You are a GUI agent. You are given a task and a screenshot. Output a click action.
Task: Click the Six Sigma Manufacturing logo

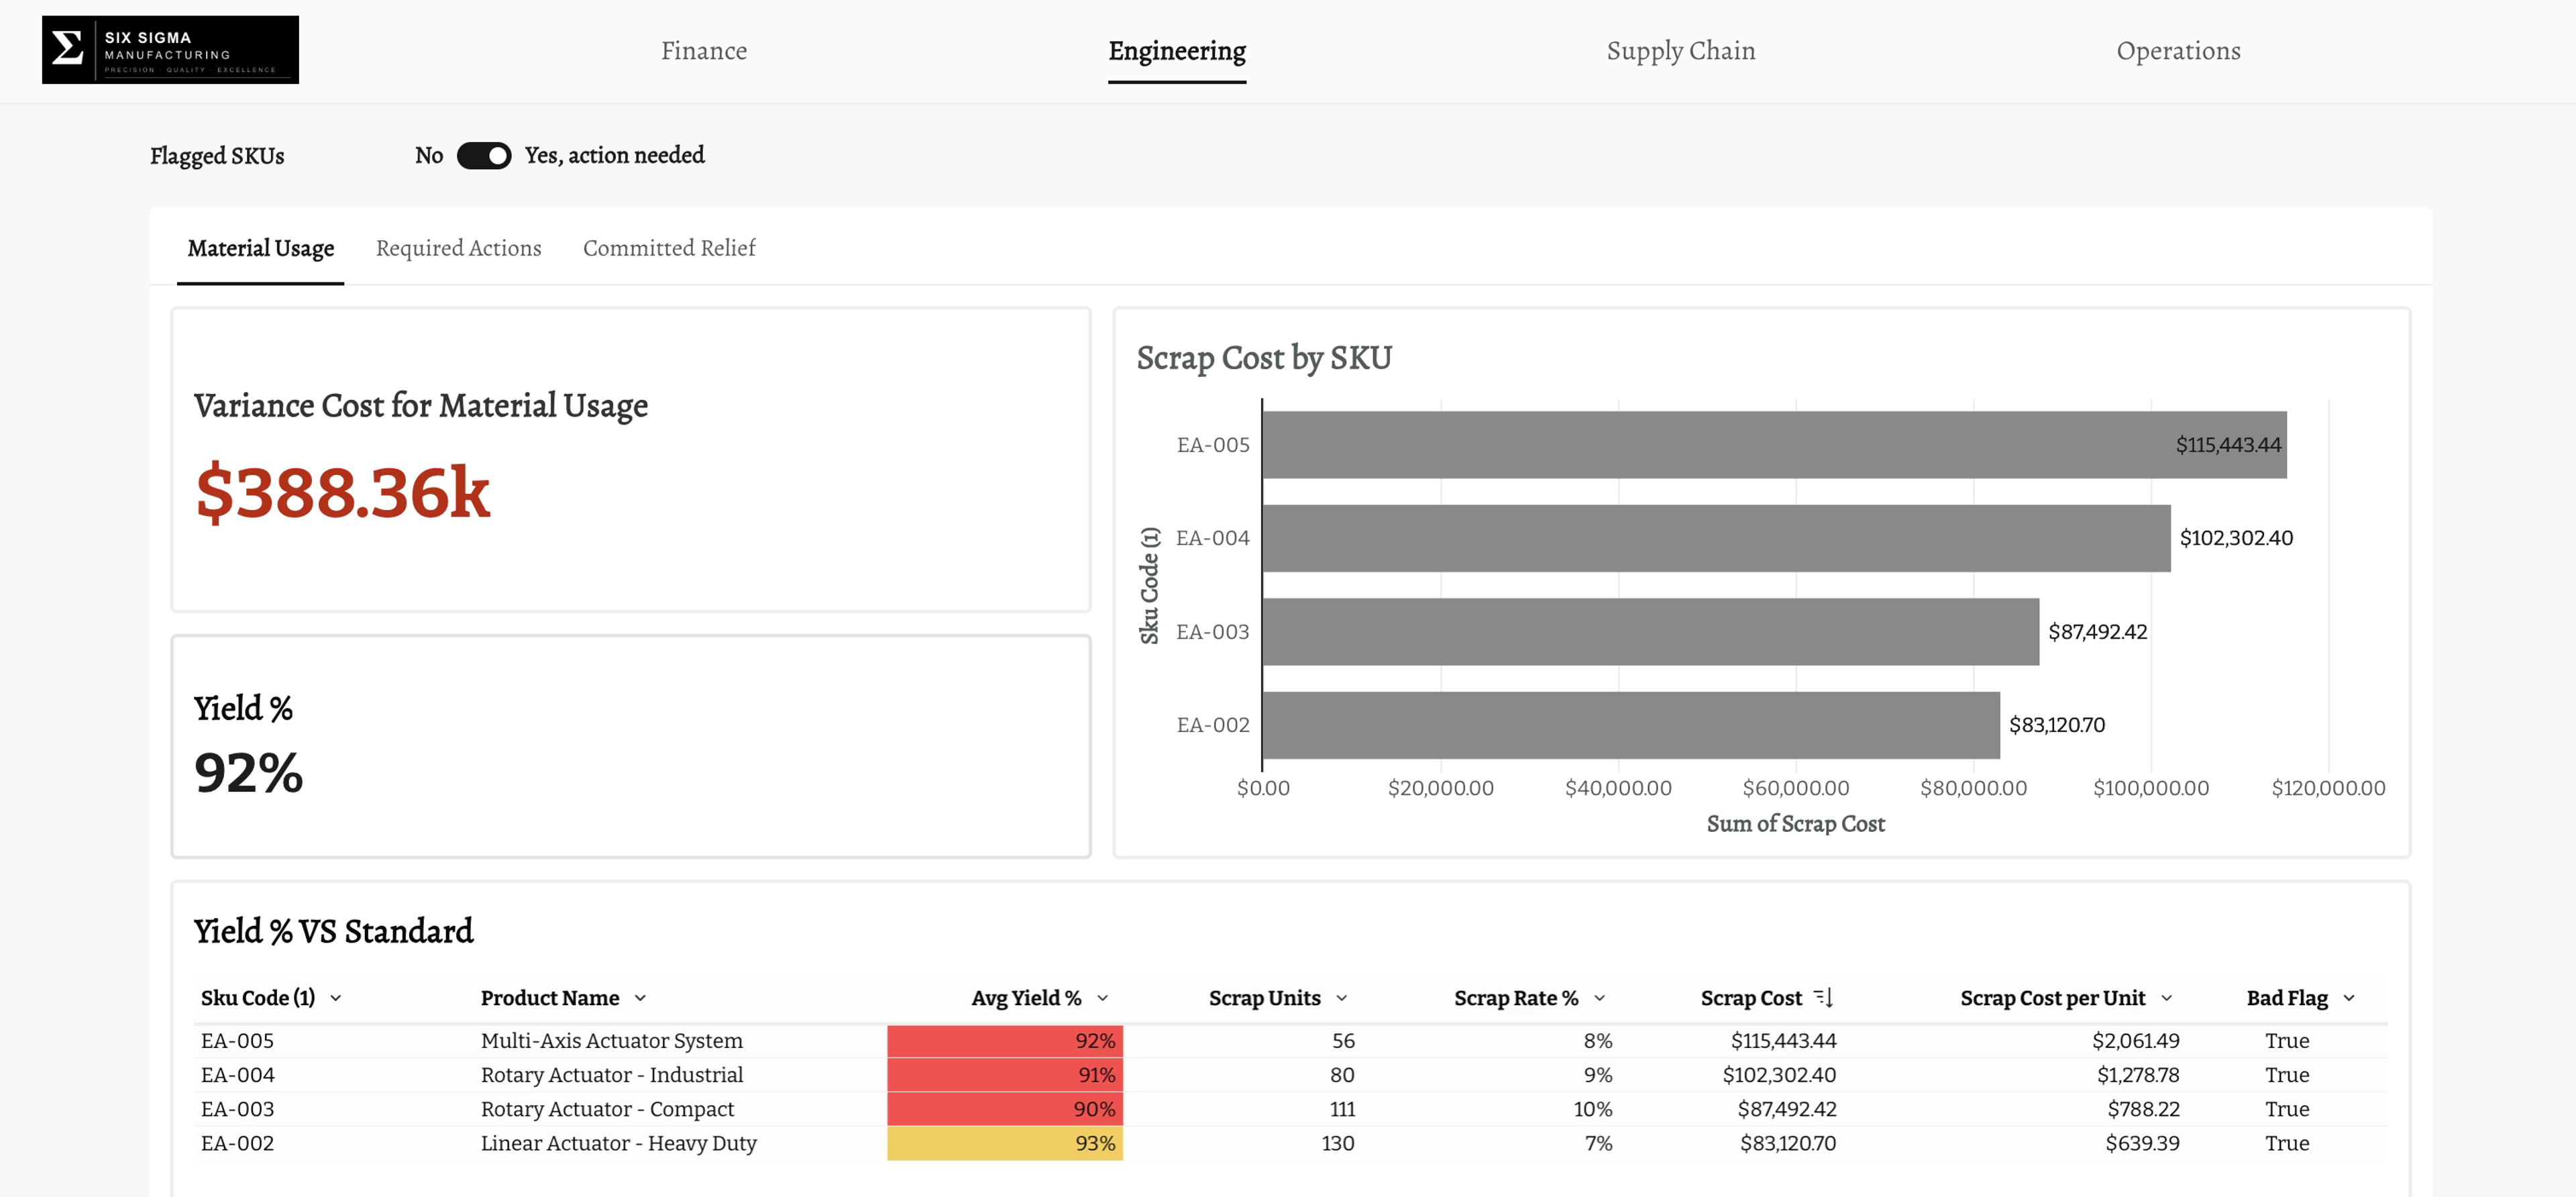170,50
